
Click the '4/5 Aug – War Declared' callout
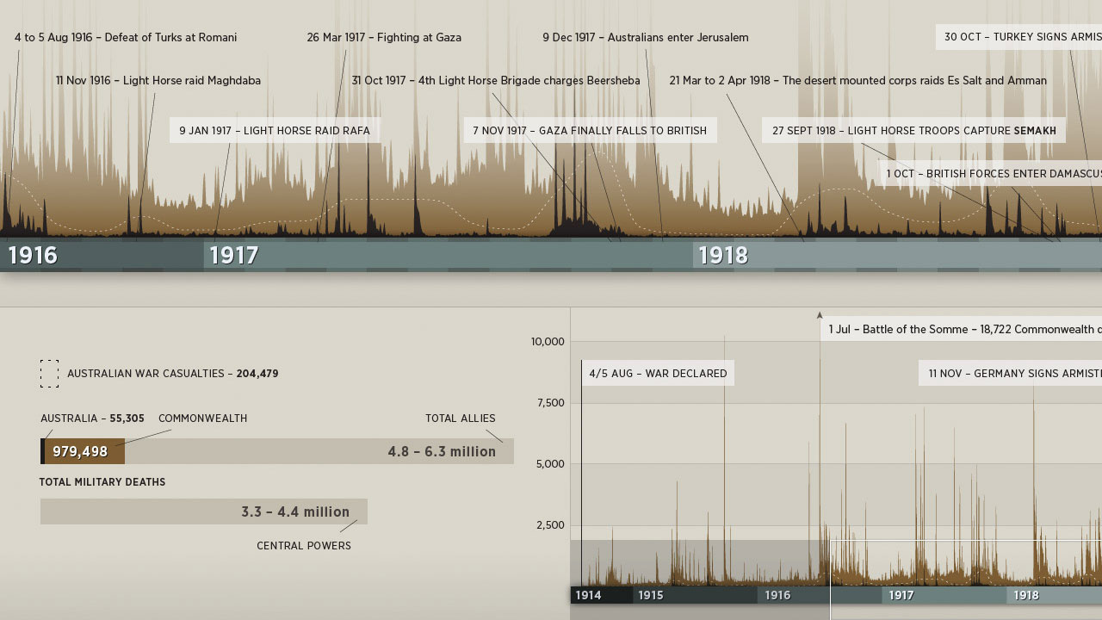pos(658,374)
